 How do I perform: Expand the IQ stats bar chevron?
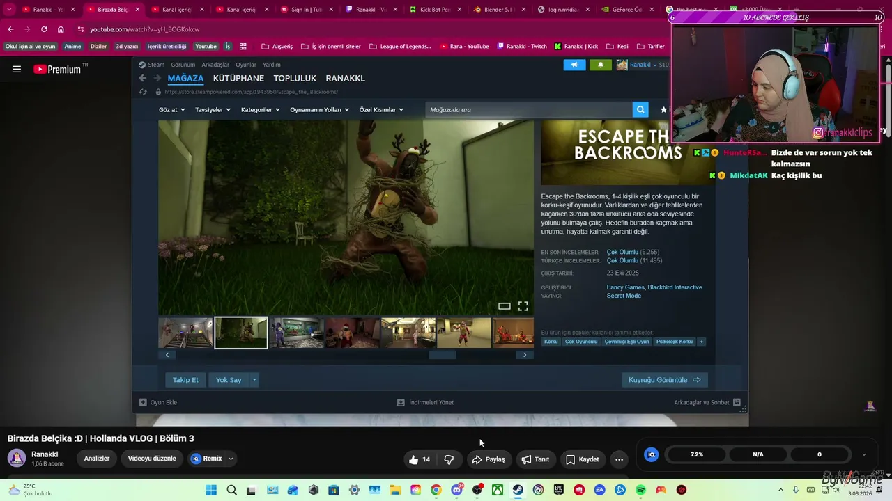[864, 454]
